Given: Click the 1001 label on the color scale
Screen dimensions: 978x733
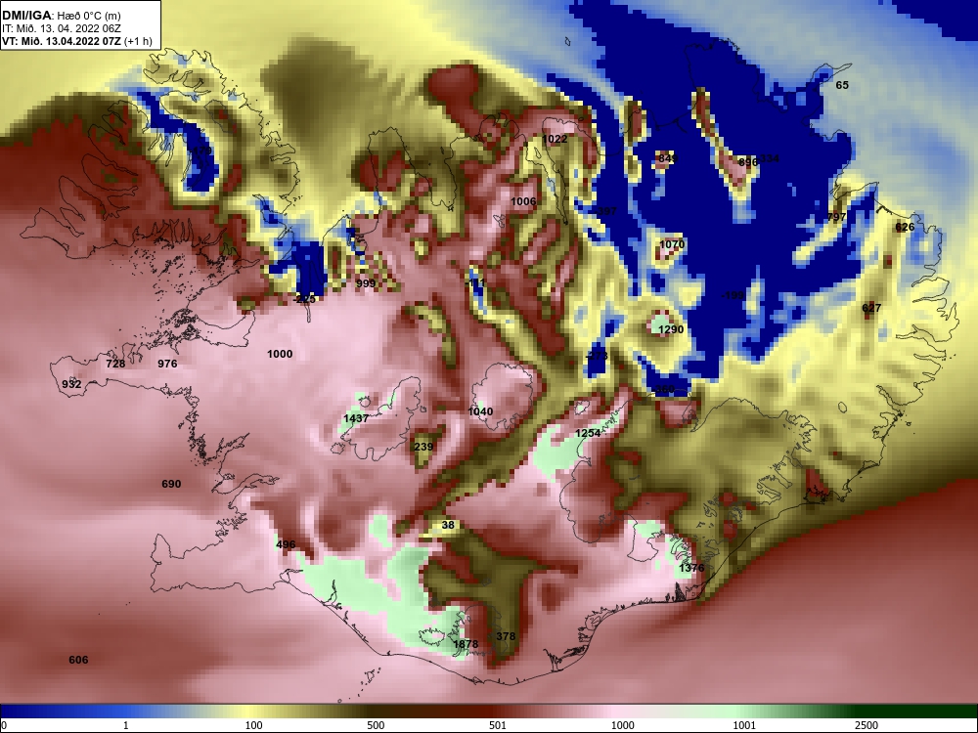Looking at the screenshot, I should [x=744, y=725].
